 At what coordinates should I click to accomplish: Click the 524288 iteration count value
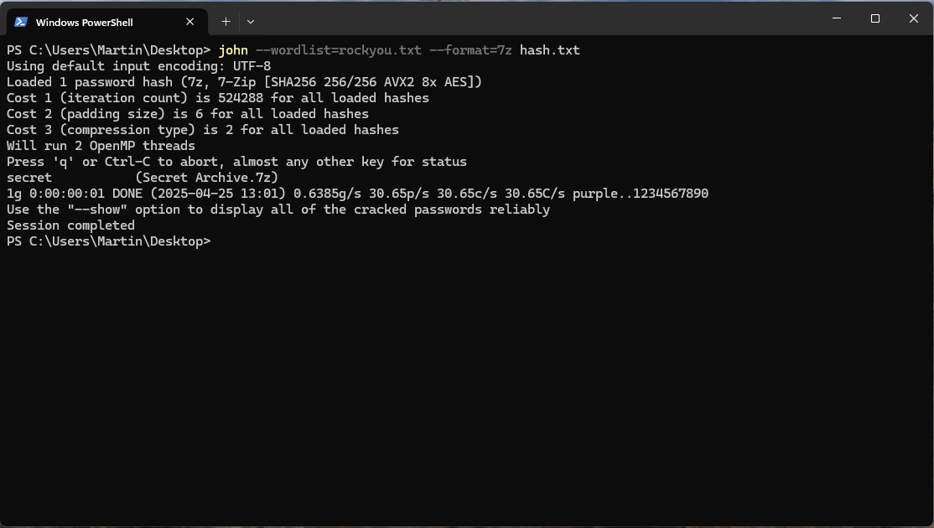[x=241, y=97]
